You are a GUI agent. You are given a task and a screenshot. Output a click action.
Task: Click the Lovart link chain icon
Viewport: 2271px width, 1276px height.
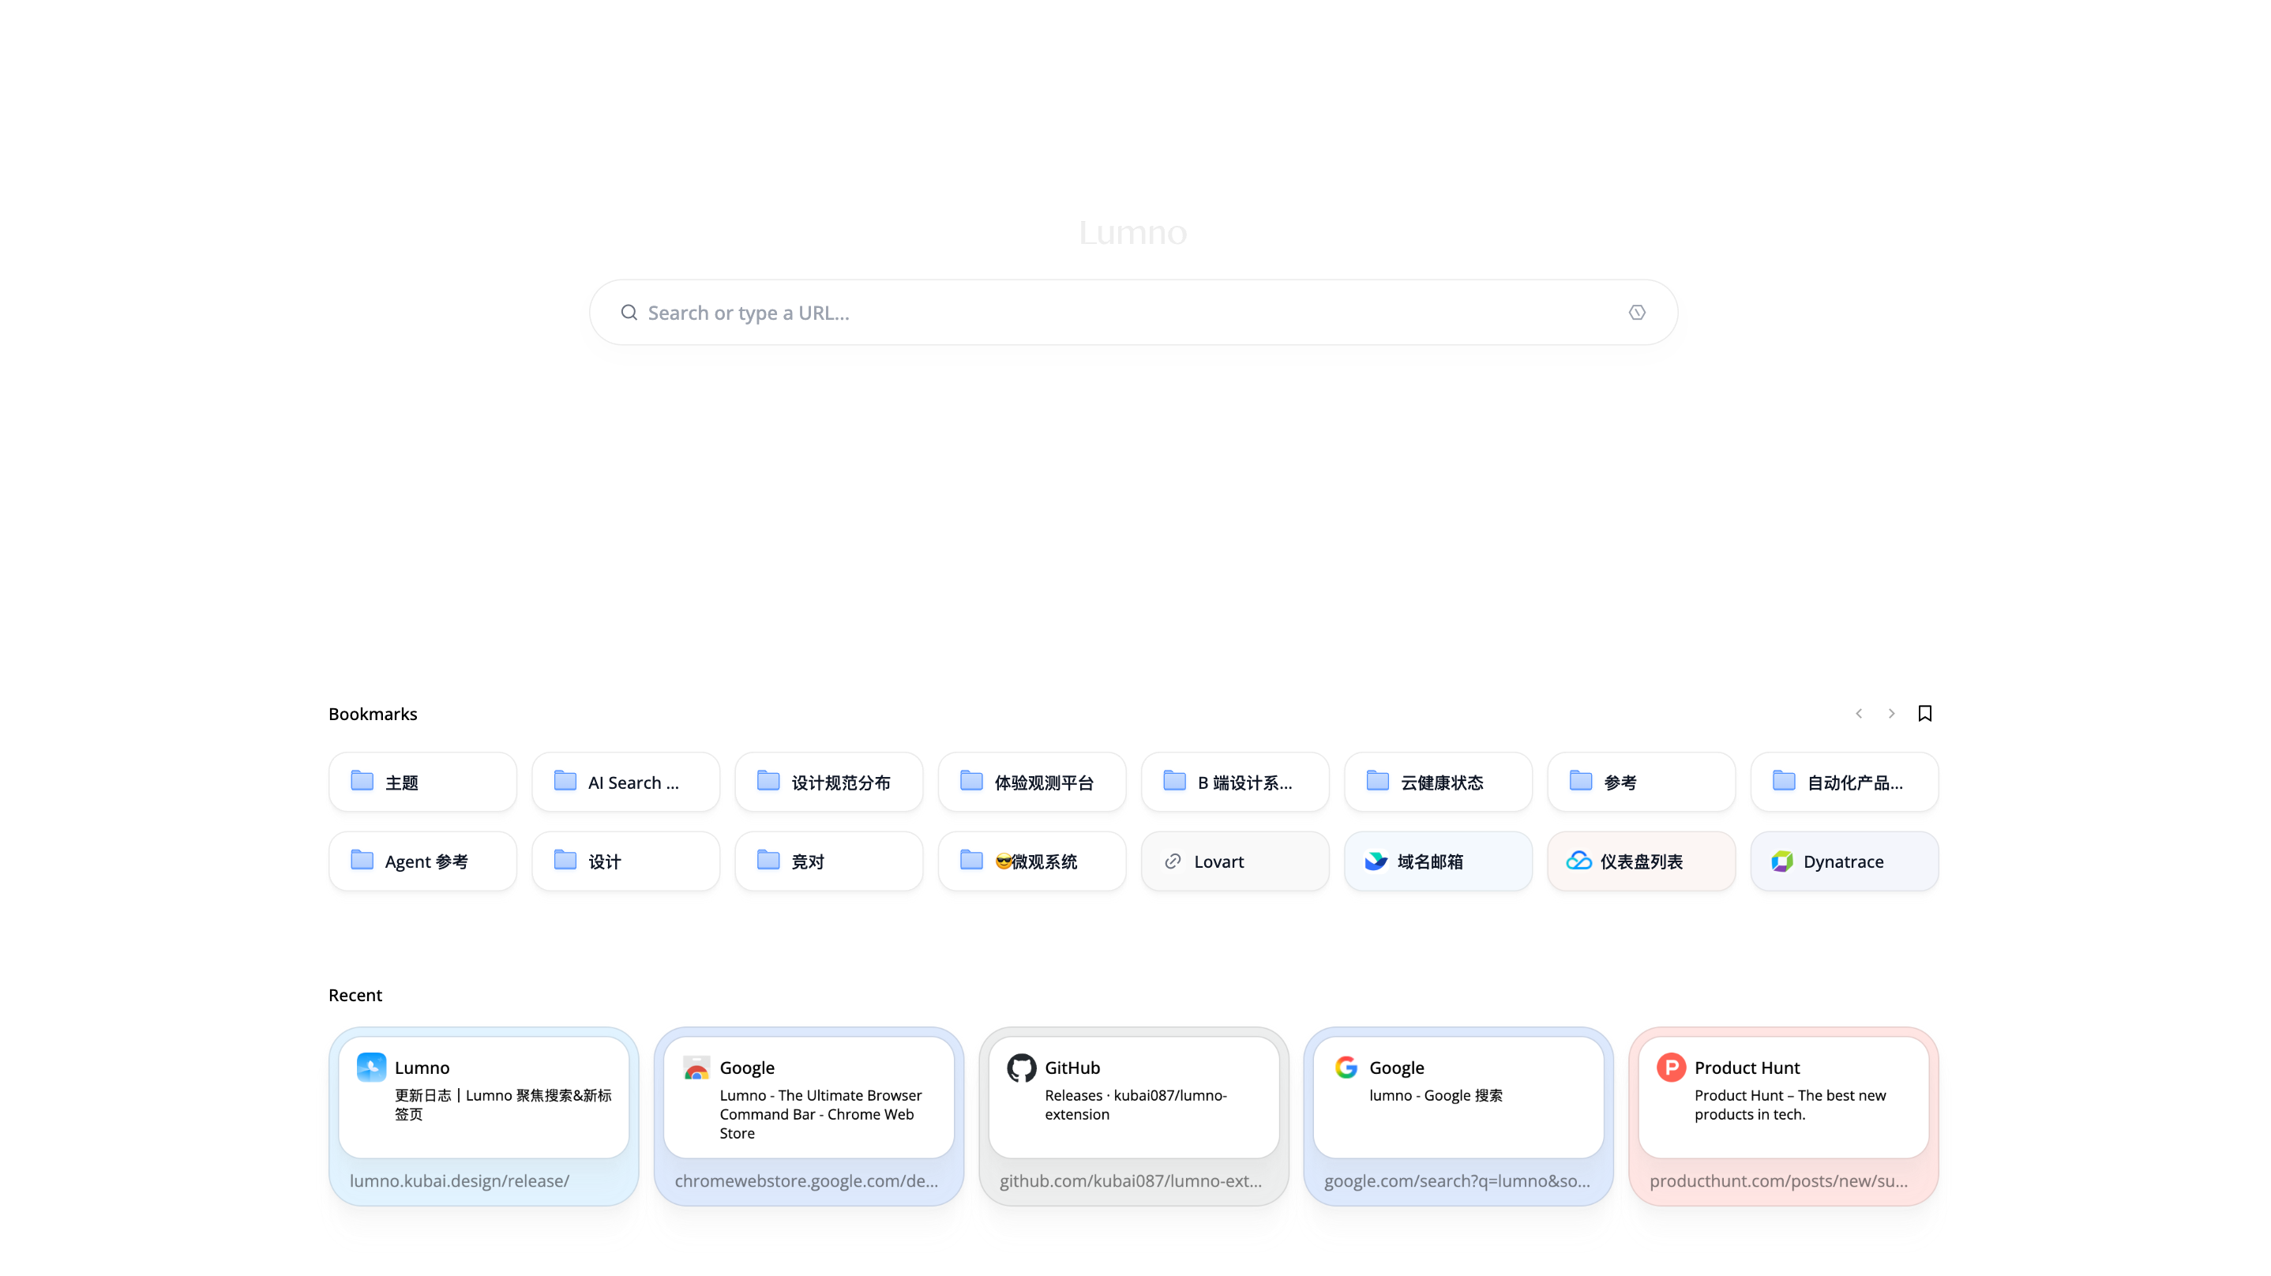pos(1173,861)
